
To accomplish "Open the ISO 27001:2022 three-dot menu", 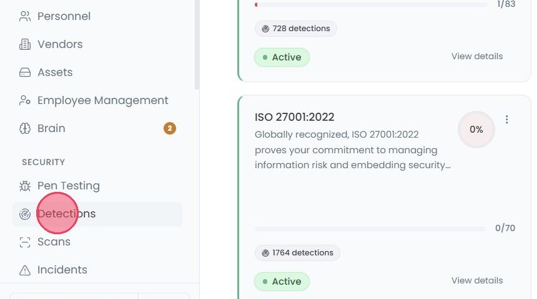I will (506, 119).
